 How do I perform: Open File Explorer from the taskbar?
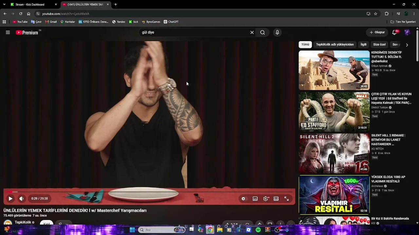click(x=220, y=230)
